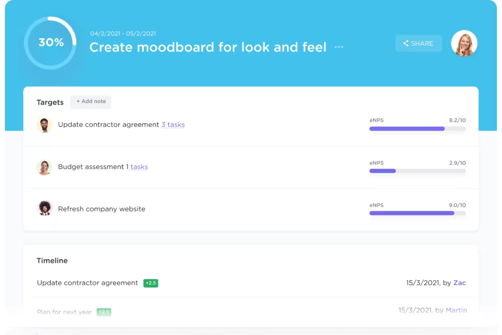The height and width of the screenshot is (335, 502).
Task: Click the 30% progress circle
Action: tap(51, 42)
